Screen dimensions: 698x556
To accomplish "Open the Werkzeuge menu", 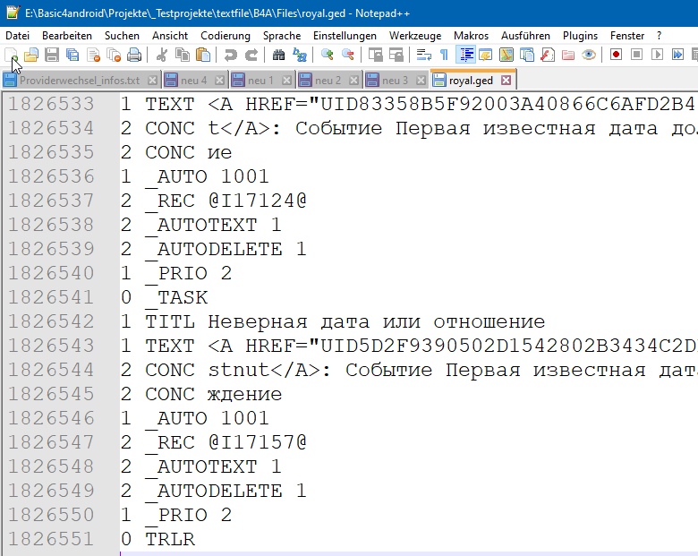I will coord(415,36).
